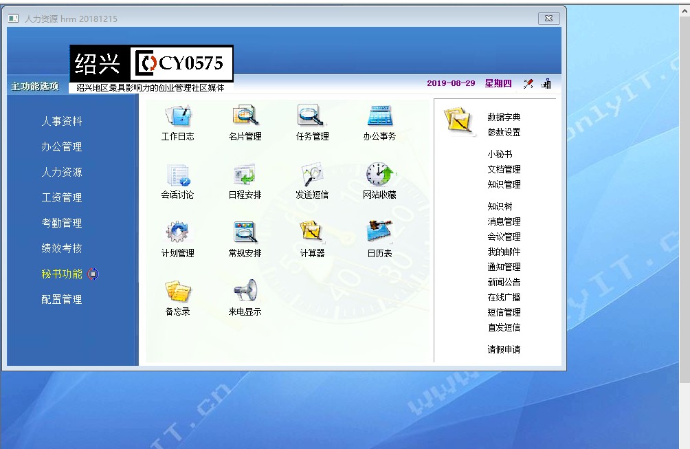The image size is (690, 449).
Task: Select 考勤管理 in the sidebar
Action: click(x=62, y=223)
